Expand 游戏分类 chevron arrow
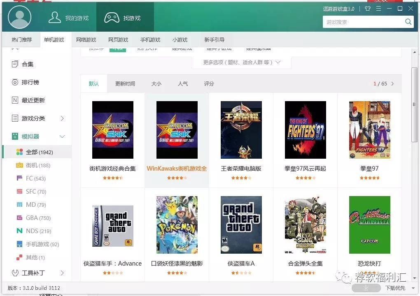The width and height of the screenshot is (420, 296). [x=62, y=118]
